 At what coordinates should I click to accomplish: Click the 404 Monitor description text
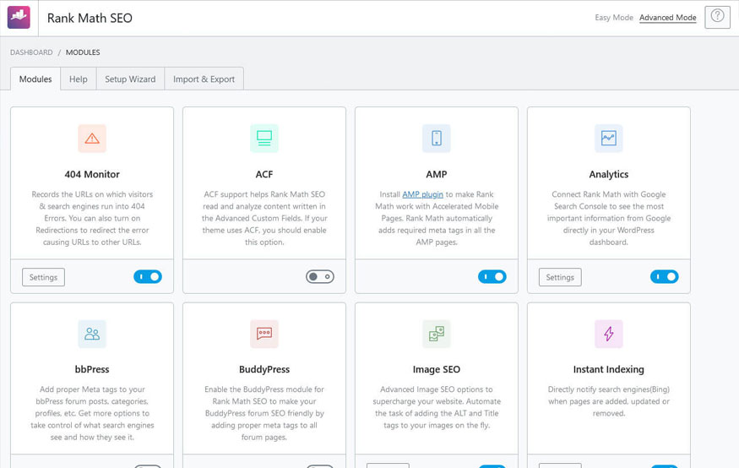(92, 218)
